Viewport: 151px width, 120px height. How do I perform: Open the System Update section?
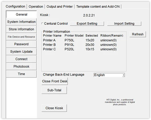[x=21, y=52]
